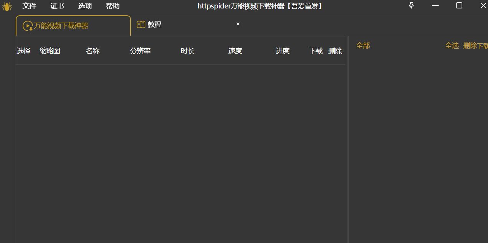Screen dimensions: 488x243
Task: Click the spider logo icon top-left
Action: pyautogui.click(x=7, y=6)
